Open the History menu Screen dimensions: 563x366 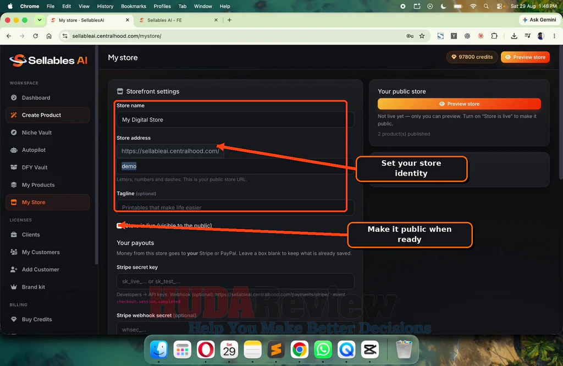tap(105, 6)
